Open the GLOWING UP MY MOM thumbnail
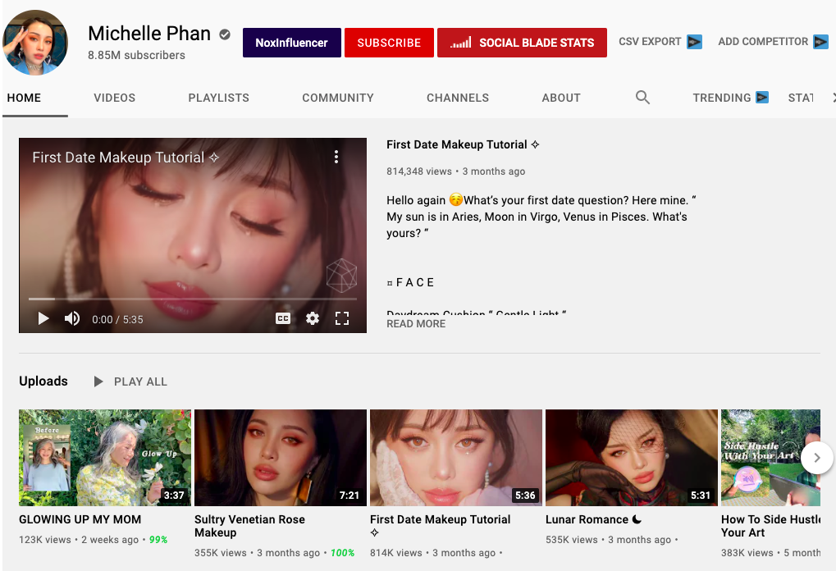This screenshot has width=836, height=571. [x=105, y=457]
